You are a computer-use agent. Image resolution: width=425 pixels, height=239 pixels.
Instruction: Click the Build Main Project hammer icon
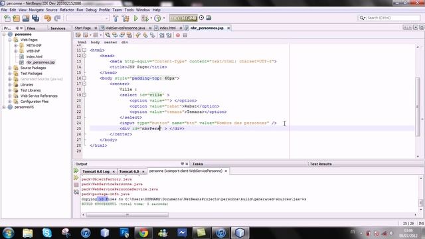tap(116, 18)
